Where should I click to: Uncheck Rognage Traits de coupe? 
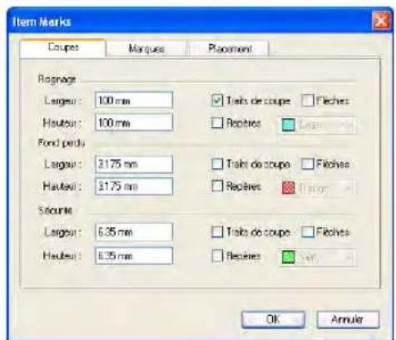[217, 101]
